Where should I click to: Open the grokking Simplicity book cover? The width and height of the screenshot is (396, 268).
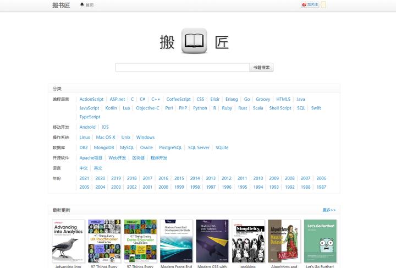[248, 241]
